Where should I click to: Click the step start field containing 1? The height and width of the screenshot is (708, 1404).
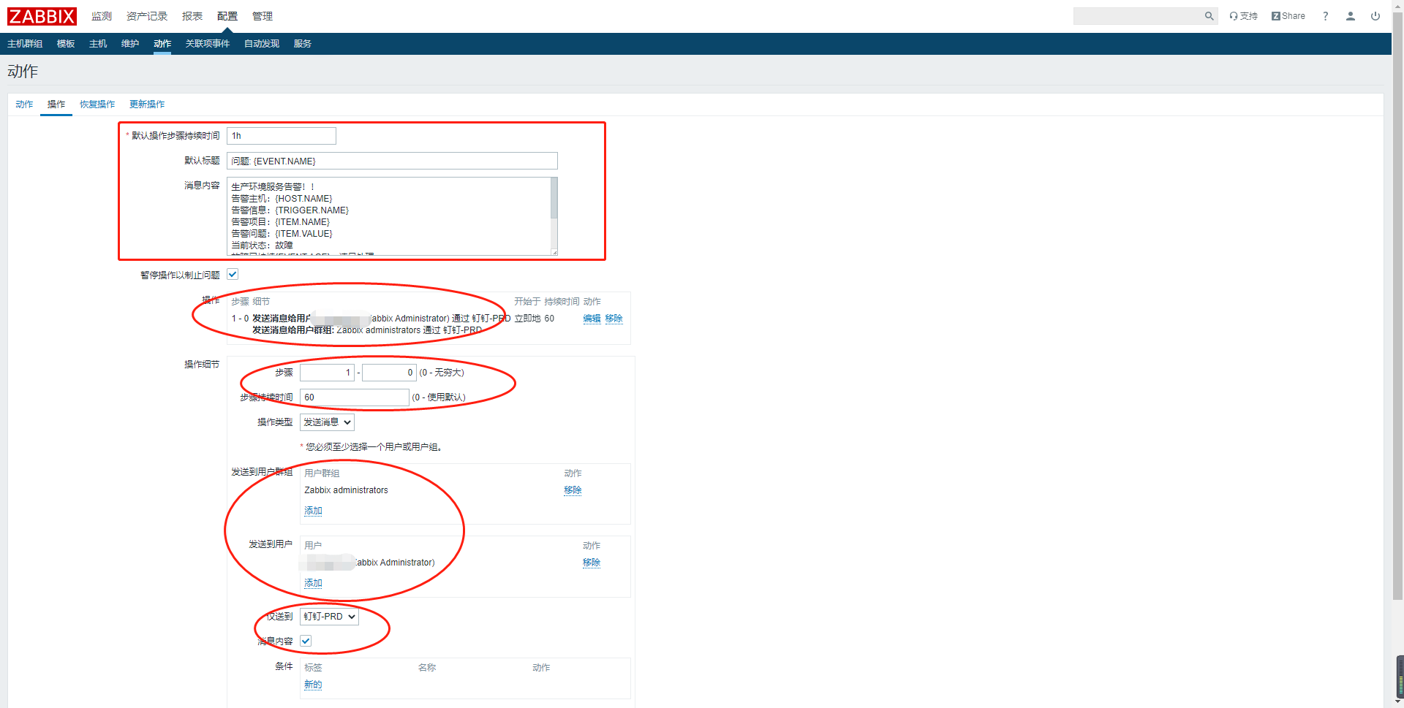(327, 373)
